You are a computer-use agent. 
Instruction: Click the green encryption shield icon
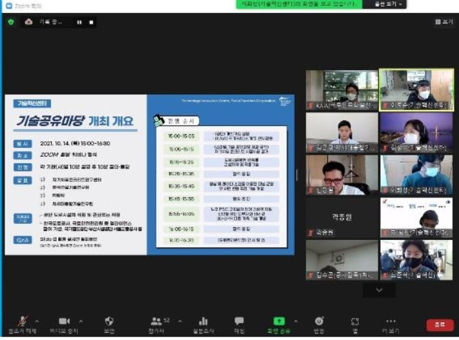click(11, 22)
